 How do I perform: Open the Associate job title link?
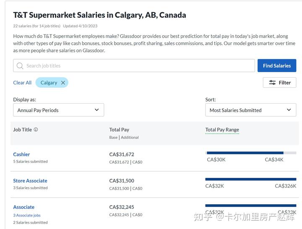click(x=24, y=207)
